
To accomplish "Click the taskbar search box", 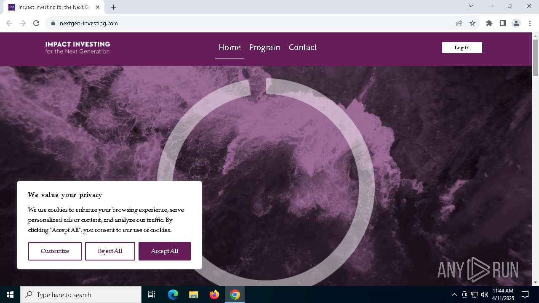I will tap(81, 295).
